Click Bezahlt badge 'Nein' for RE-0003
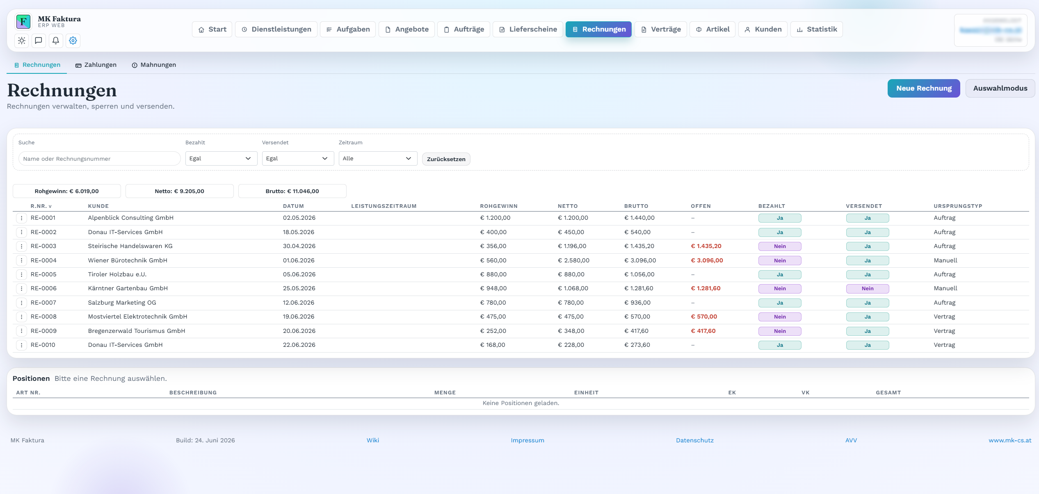The width and height of the screenshot is (1039, 494). coord(780,246)
